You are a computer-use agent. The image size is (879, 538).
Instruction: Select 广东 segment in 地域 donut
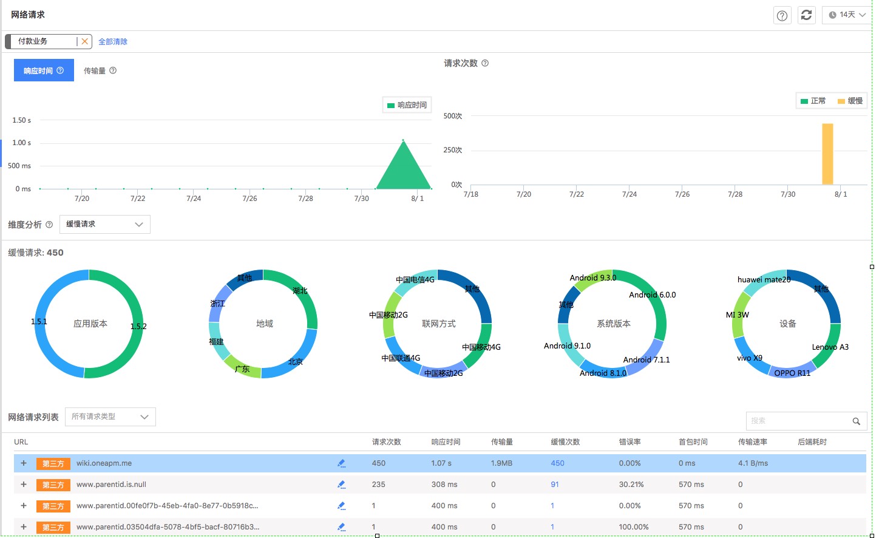243,368
